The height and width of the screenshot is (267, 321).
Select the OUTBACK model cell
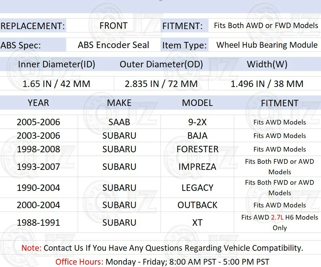pyautogui.click(x=197, y=205)
